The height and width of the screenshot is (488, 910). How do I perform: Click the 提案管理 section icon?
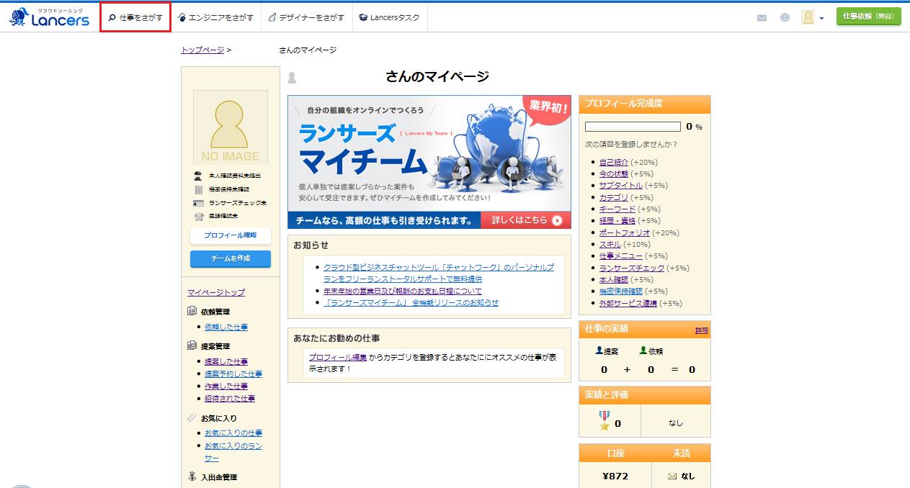(x=192, y=345)
